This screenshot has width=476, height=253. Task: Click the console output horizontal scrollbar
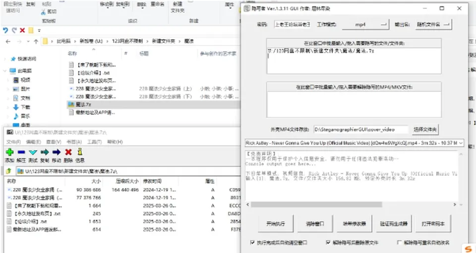(316, 204)
